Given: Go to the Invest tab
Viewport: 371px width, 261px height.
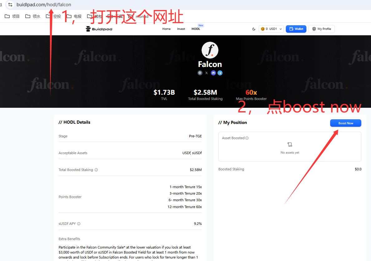Looking at the screenshot, I should tap(181, 29).
